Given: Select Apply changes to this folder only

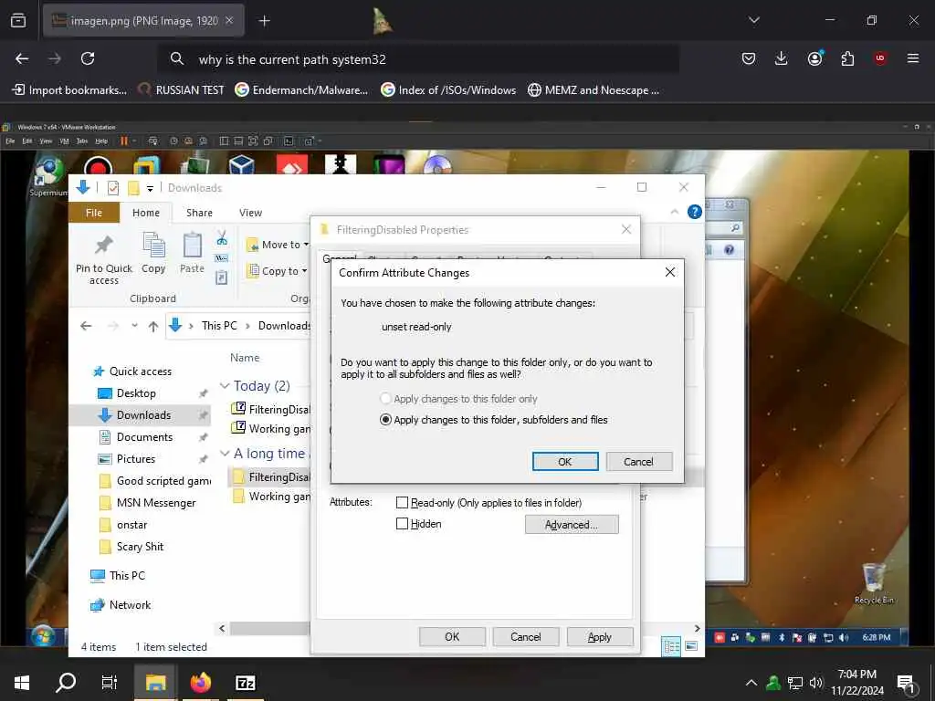Looking at the screenshot, I should pyautogui.click(x=459, y=399).
